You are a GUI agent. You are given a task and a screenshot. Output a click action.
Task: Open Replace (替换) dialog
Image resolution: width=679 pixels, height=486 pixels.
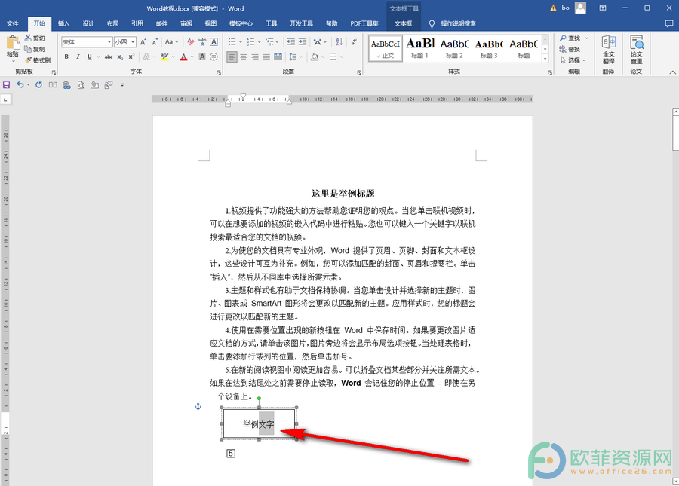click(x=570, y=49)
